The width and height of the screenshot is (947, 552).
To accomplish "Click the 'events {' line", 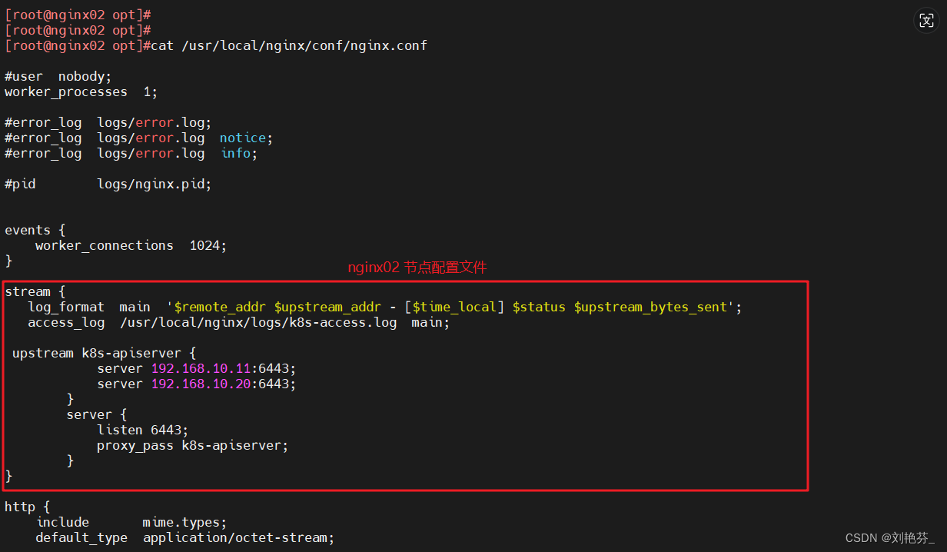I will click(x=35, y=231).
